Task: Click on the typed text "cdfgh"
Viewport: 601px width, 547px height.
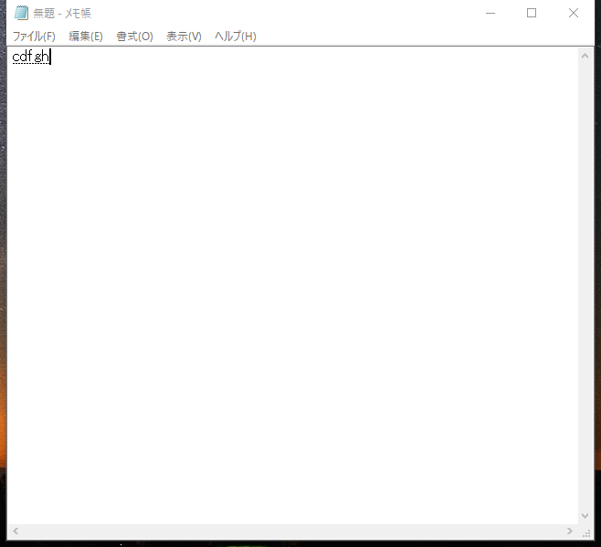Action: (31, 57)
